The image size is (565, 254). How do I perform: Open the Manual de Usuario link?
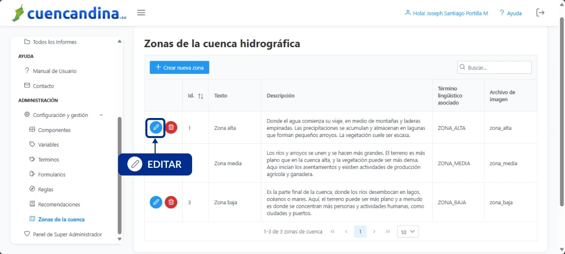pos(54,71)
